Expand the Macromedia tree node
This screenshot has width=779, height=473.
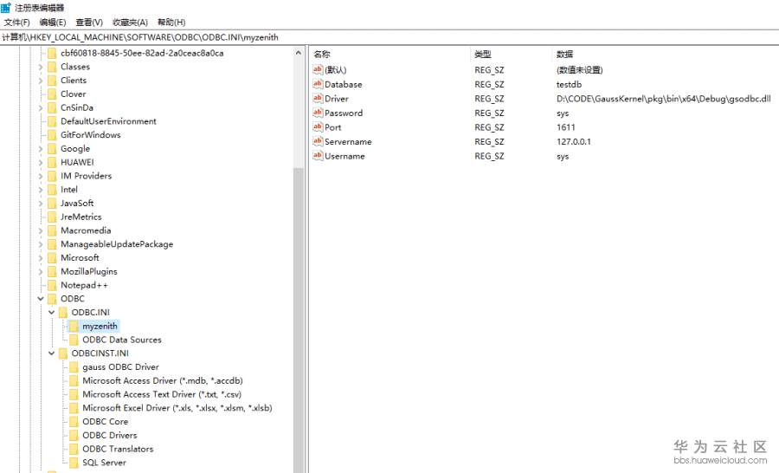pyautogui.click(x=41, y=230)
